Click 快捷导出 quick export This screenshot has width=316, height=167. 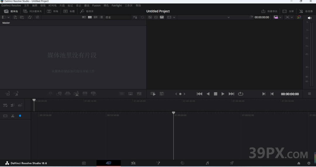(x=269, y=11)
